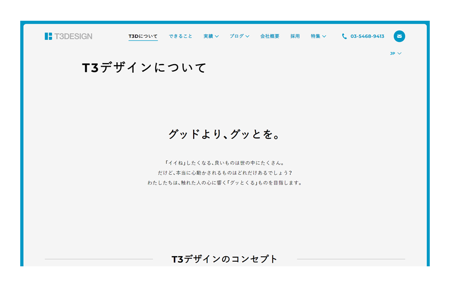Screen dimensions: 450x283
Task: Open the 採用 nav item
Action: [x=295, y=36]
